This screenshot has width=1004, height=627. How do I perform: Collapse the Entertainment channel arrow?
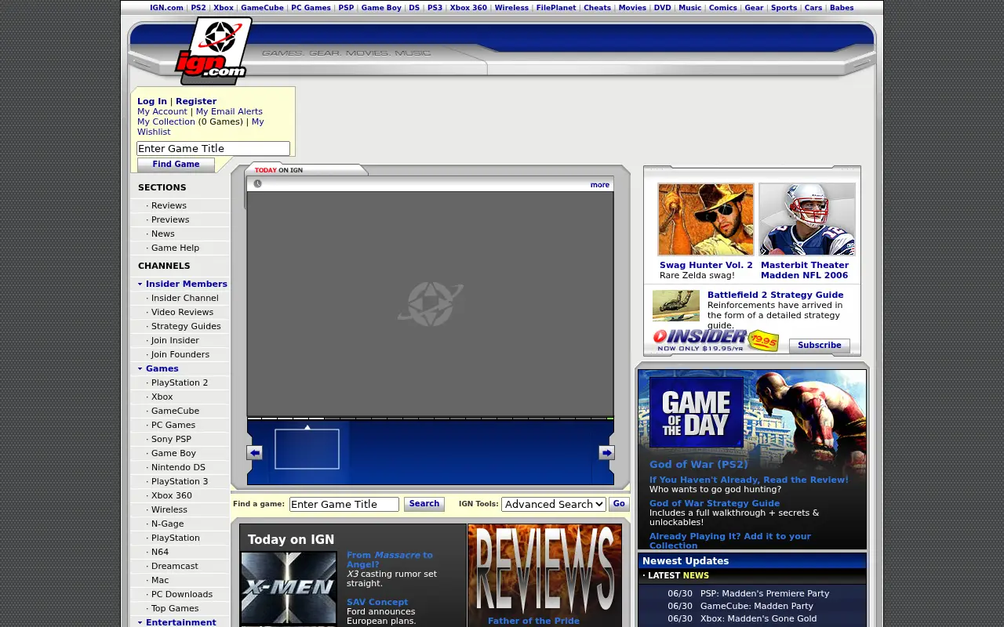[x=140, y=623]
